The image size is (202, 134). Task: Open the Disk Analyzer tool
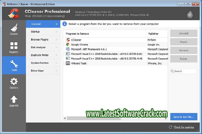pos(43,47)
